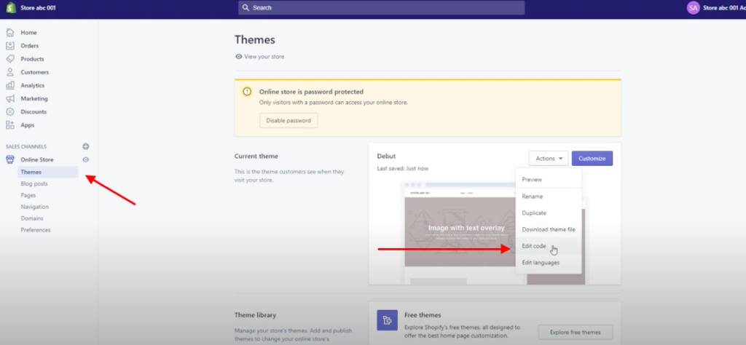Open Preferences under Online Store
Viewport: 746px width, 345px height.
click(36, 230)
